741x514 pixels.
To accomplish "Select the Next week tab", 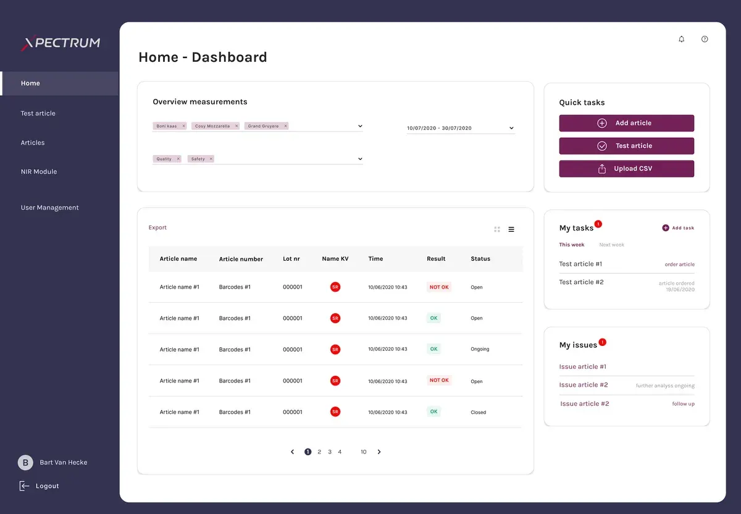I will (612, 245).
